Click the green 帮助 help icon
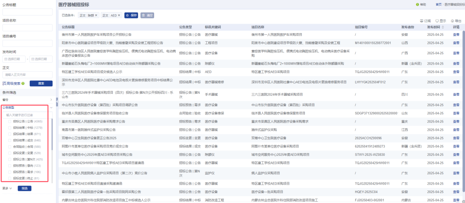The height and width of the screenshot is (203, 465). [x=417, y=4]
